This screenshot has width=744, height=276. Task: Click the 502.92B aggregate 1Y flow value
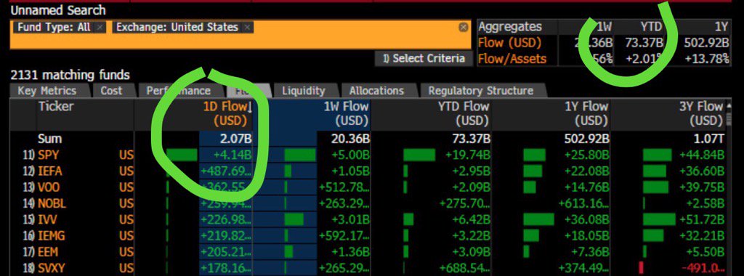click(706, 43)
